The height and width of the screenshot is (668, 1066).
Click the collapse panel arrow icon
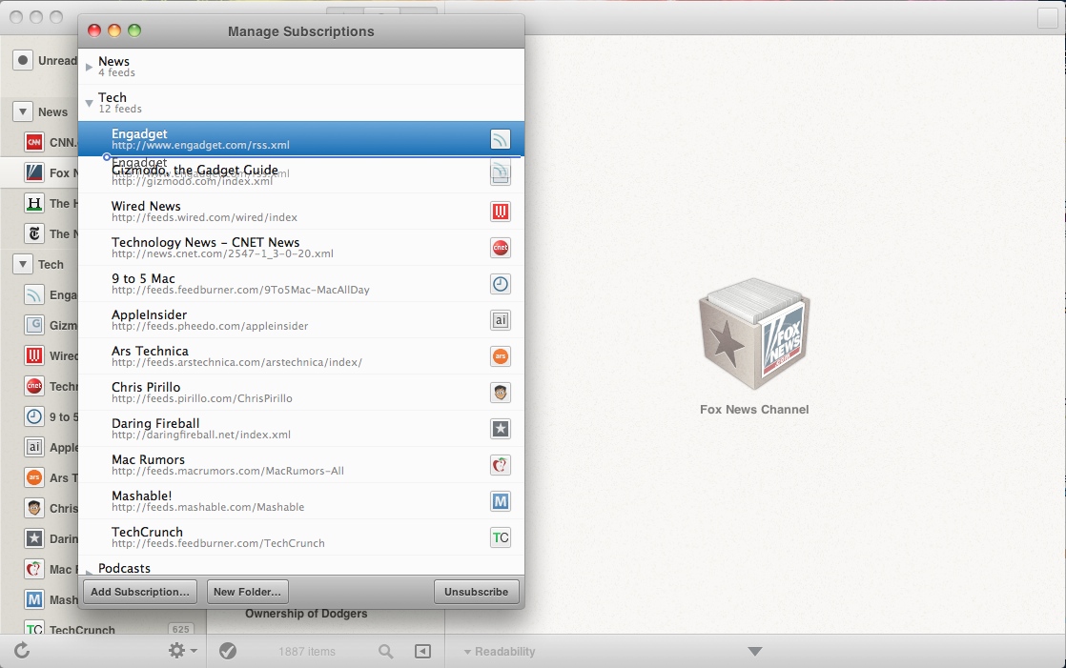pyautogui.click(x=422, y=651)
